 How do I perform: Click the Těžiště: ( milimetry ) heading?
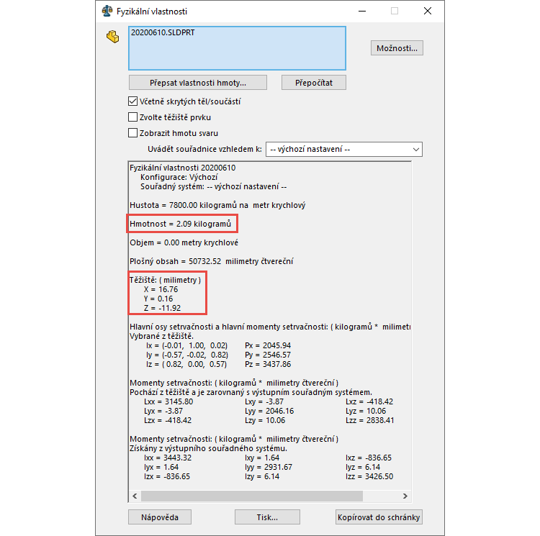pyautogui.click(x=165, y=280)
